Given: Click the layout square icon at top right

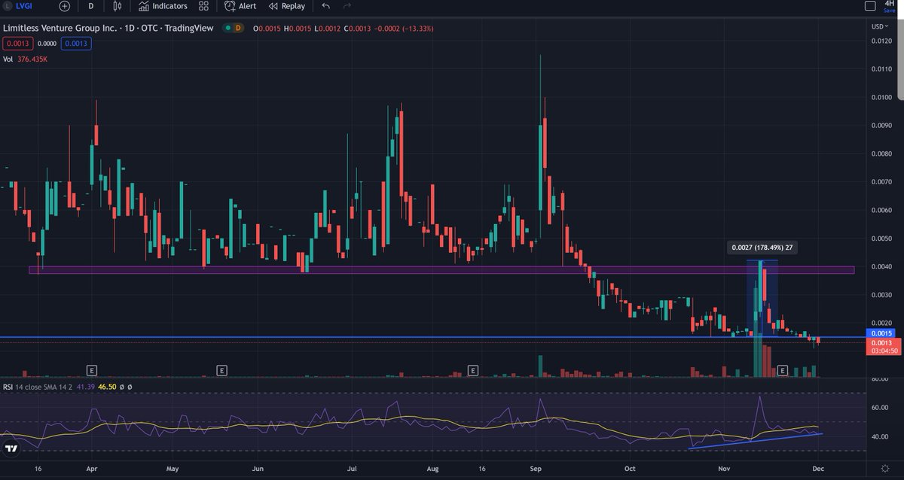Looking at the screenshot, I should 869,6.
